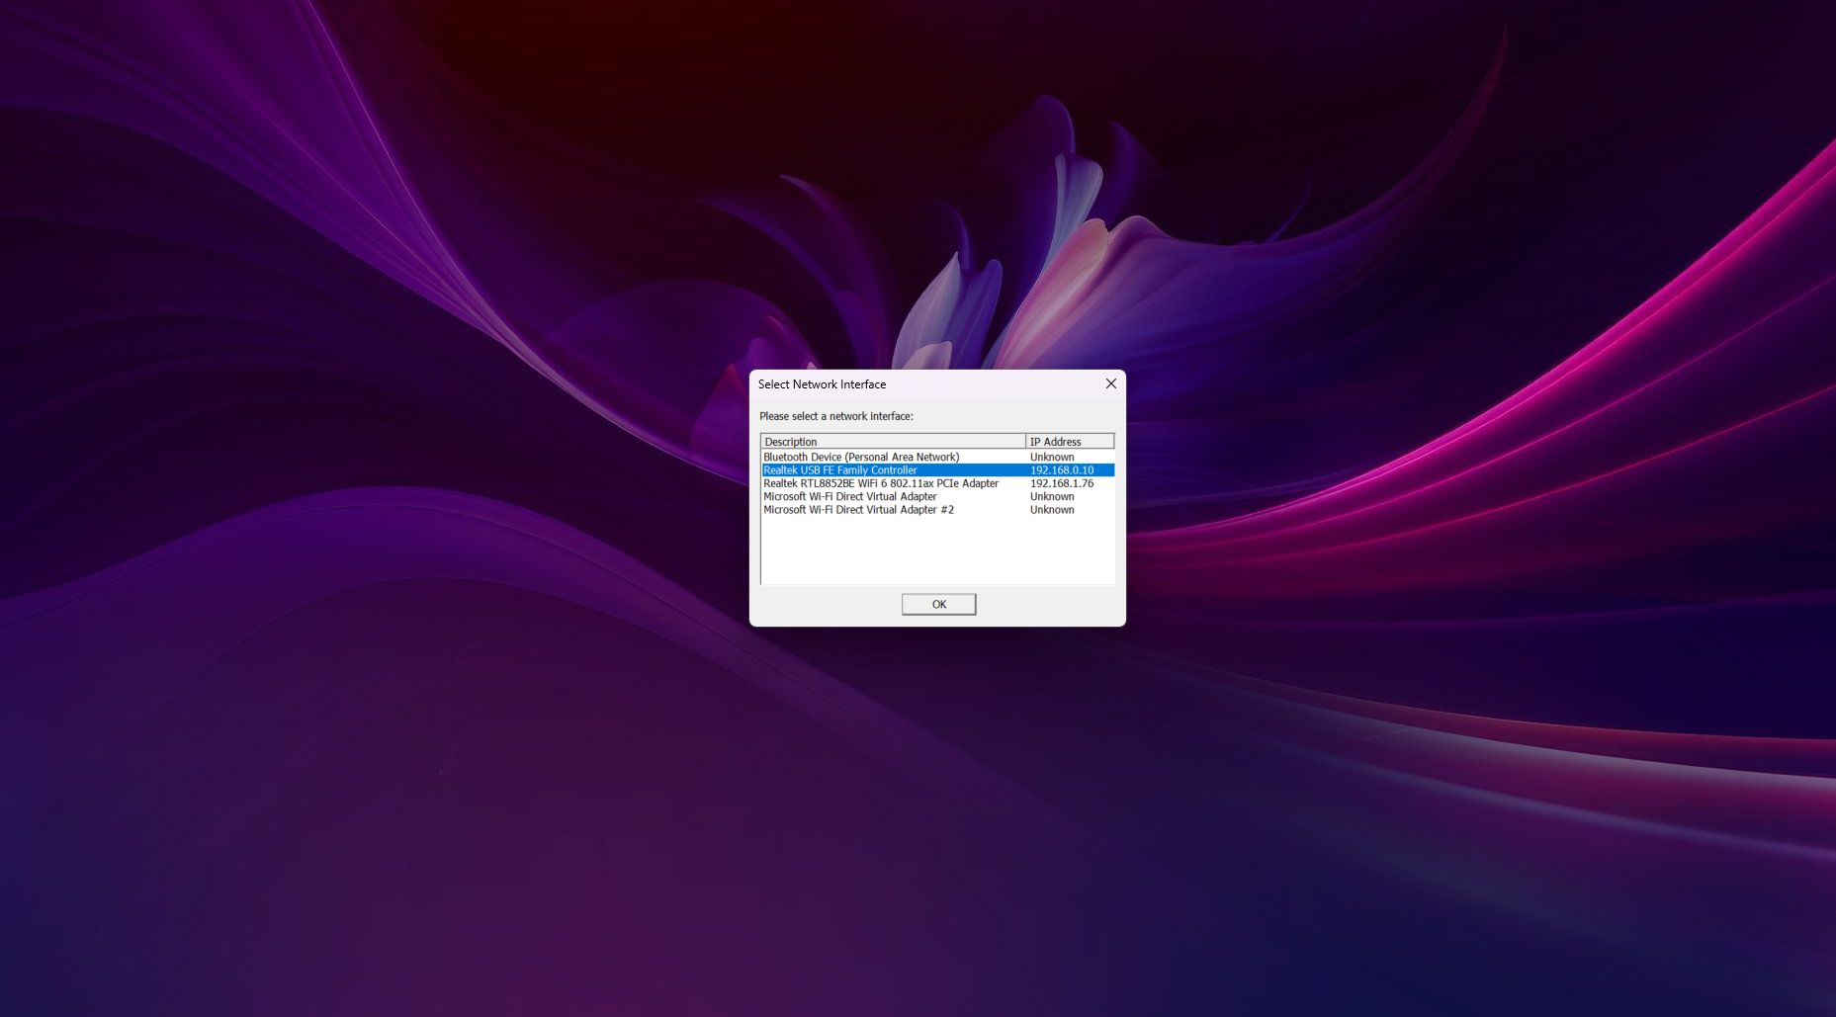
Task: Click Unknown IP in the Bluetooth Device row
Action: (1051, 458)
